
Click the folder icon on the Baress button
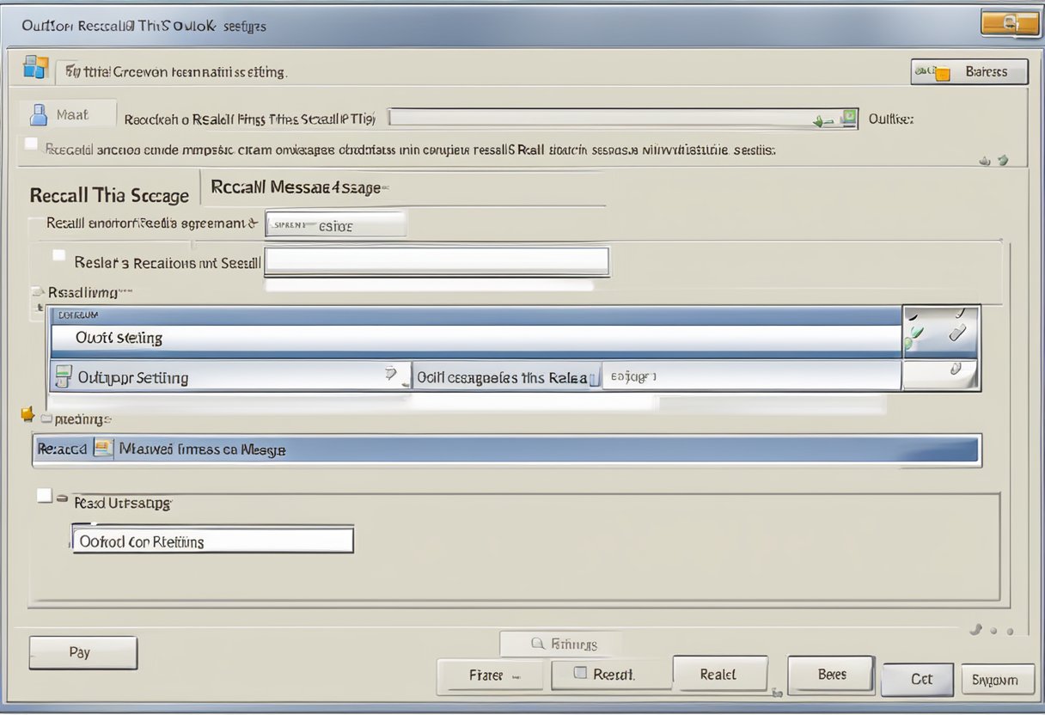[x=942, y=73]
